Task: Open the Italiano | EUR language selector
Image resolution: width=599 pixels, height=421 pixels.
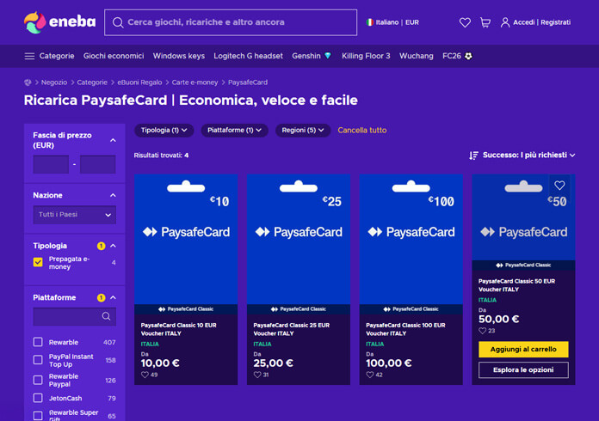Action: 392,22
